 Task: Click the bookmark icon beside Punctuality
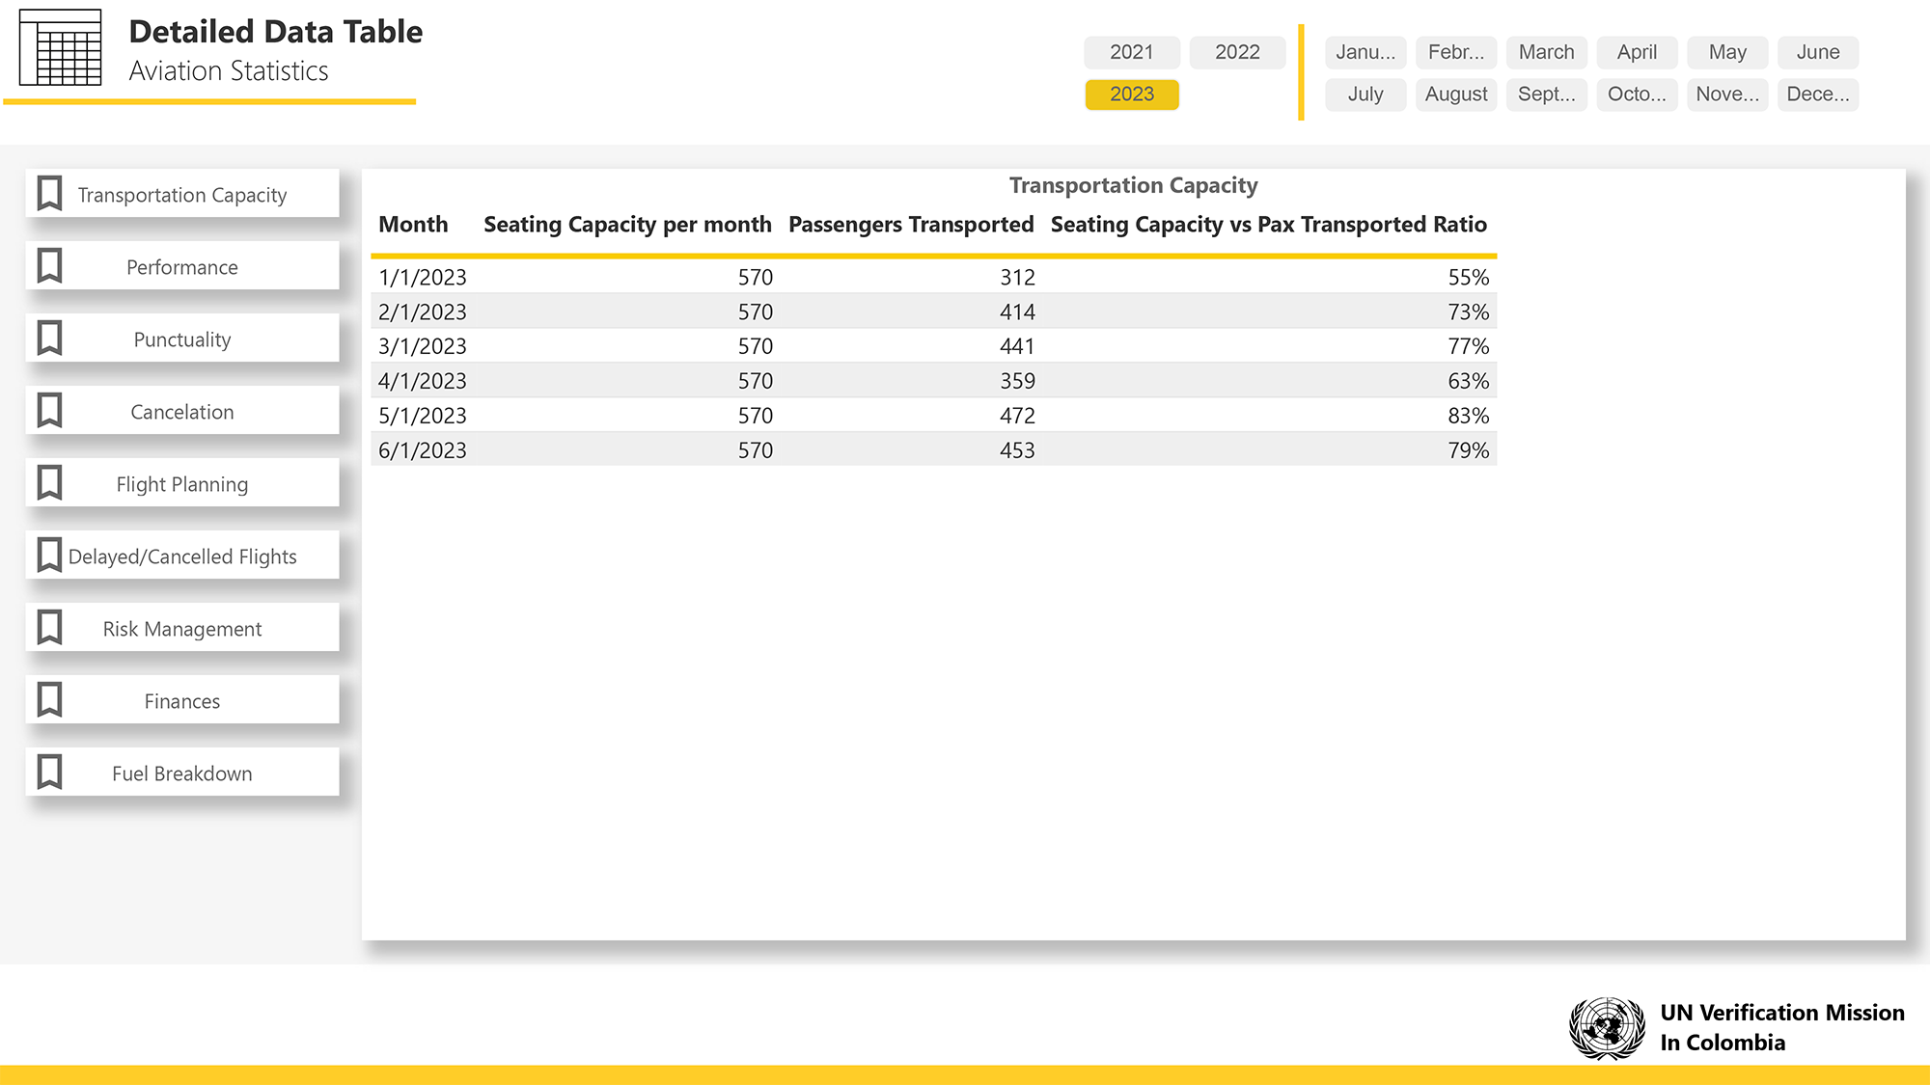(x=49, y=339)
